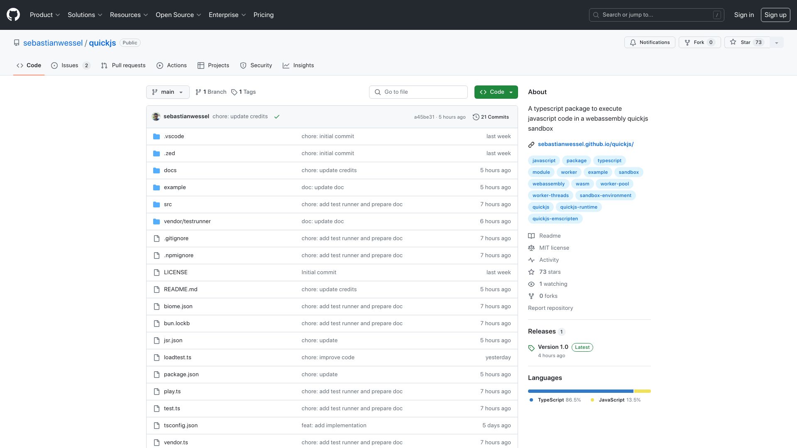Click the fork icon next to 0 forks

(531, 296)
